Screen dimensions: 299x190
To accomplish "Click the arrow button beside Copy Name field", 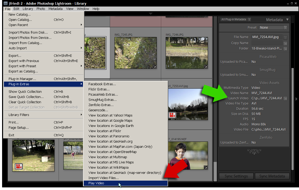I will coord(285,44).
